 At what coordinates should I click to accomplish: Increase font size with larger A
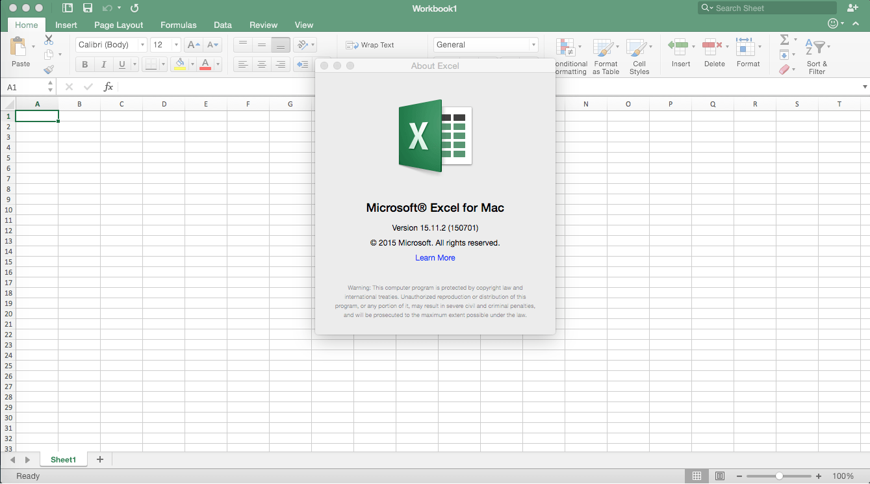point(193,45)
